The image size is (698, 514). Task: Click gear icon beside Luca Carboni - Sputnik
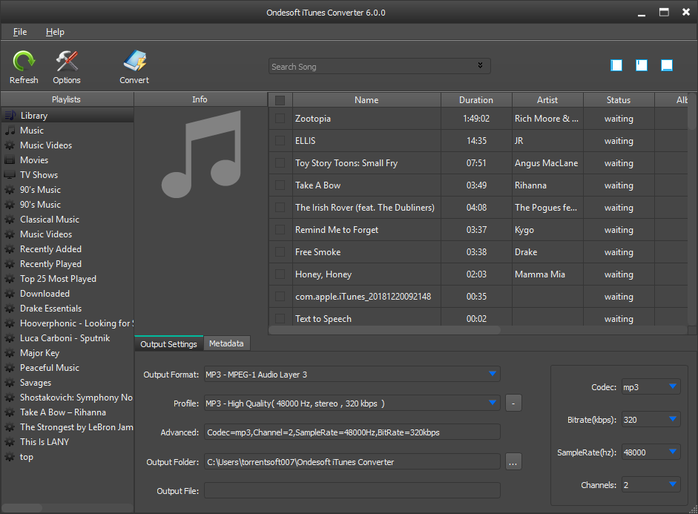coord(10,338)
